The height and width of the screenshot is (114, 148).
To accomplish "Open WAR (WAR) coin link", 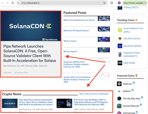I will click(x=129, y=63).
